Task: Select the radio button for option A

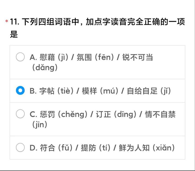Action: pyautogui.click(x=20, y=57)
